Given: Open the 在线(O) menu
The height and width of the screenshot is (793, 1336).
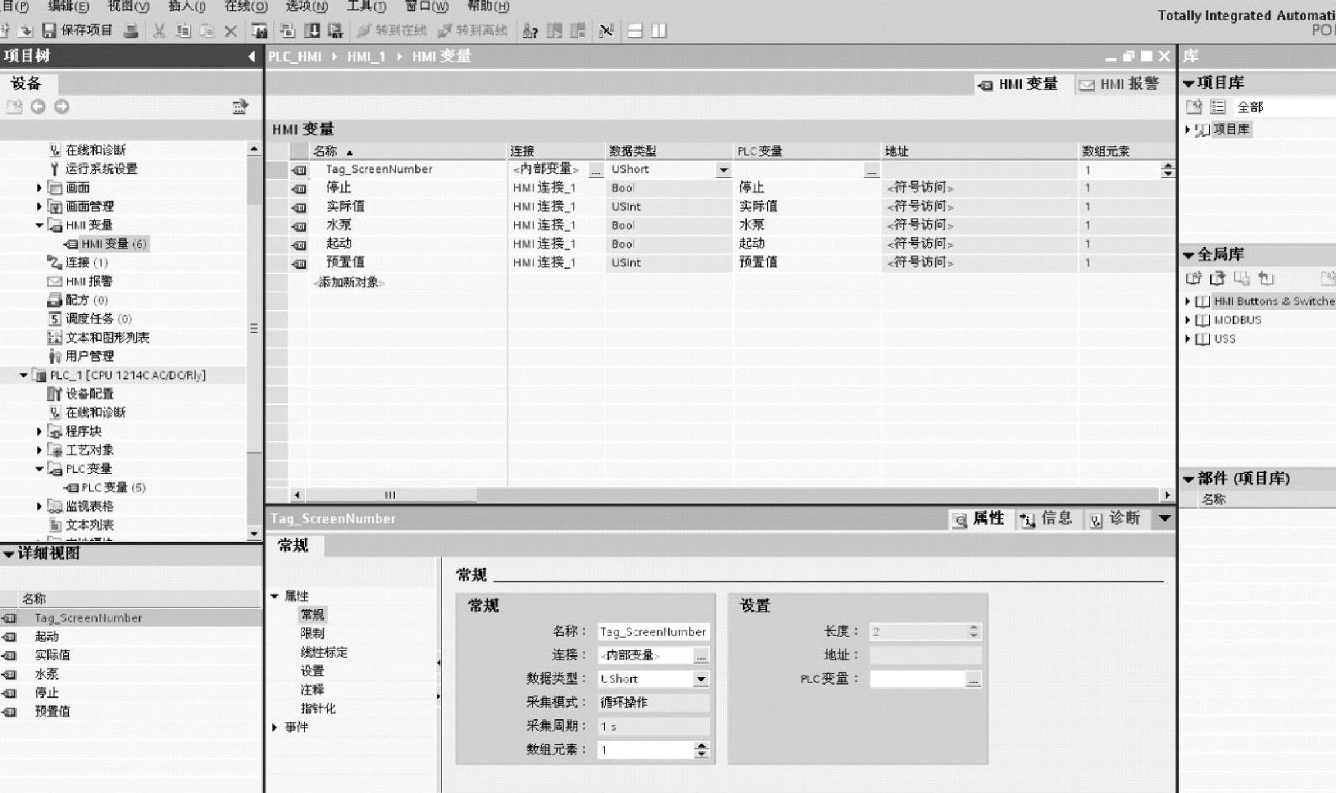Looking at the screenshot, I should click(246, 6).
